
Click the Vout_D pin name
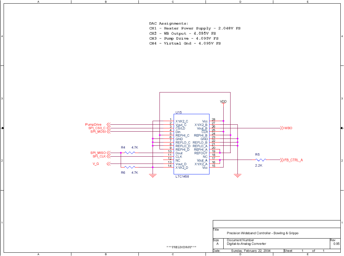tap(181, 164)
